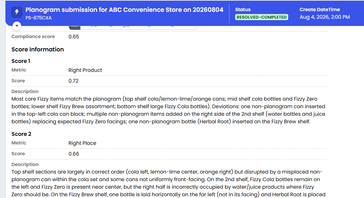This screenshot has width=364, height=198.
Task: Click the Score 2 description paragraph
Action: pyautogui.click(x=169, y=183)
